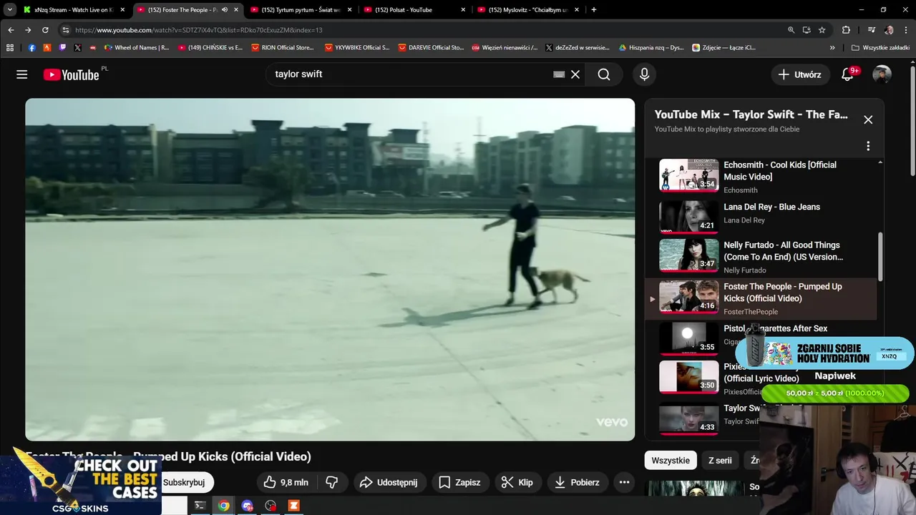Open Chrome media controls icon
916x515 pixels.
tap(871, 30)
